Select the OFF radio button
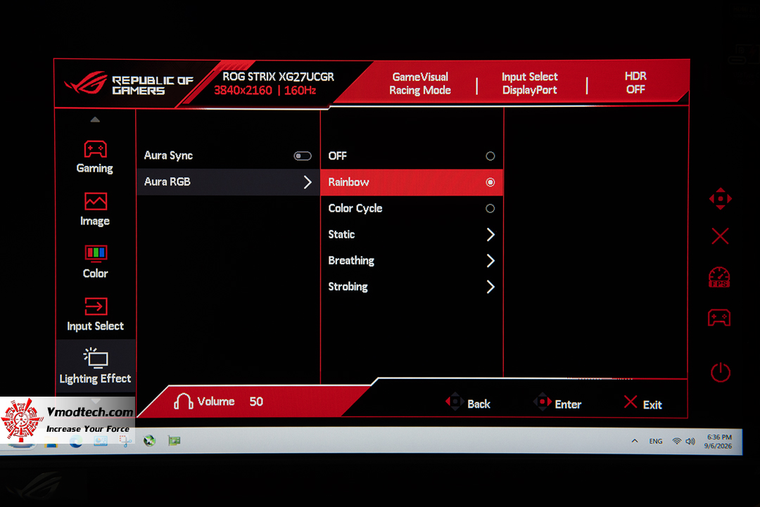 pyautogui.click(x=490, y=156)
